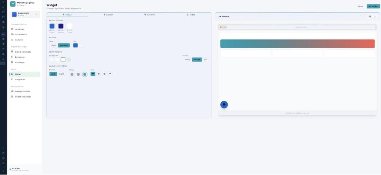Click the Reset button

[x=360, y=6]
